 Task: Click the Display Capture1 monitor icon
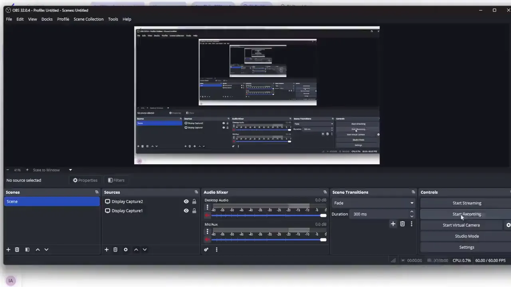coord(107,210)
